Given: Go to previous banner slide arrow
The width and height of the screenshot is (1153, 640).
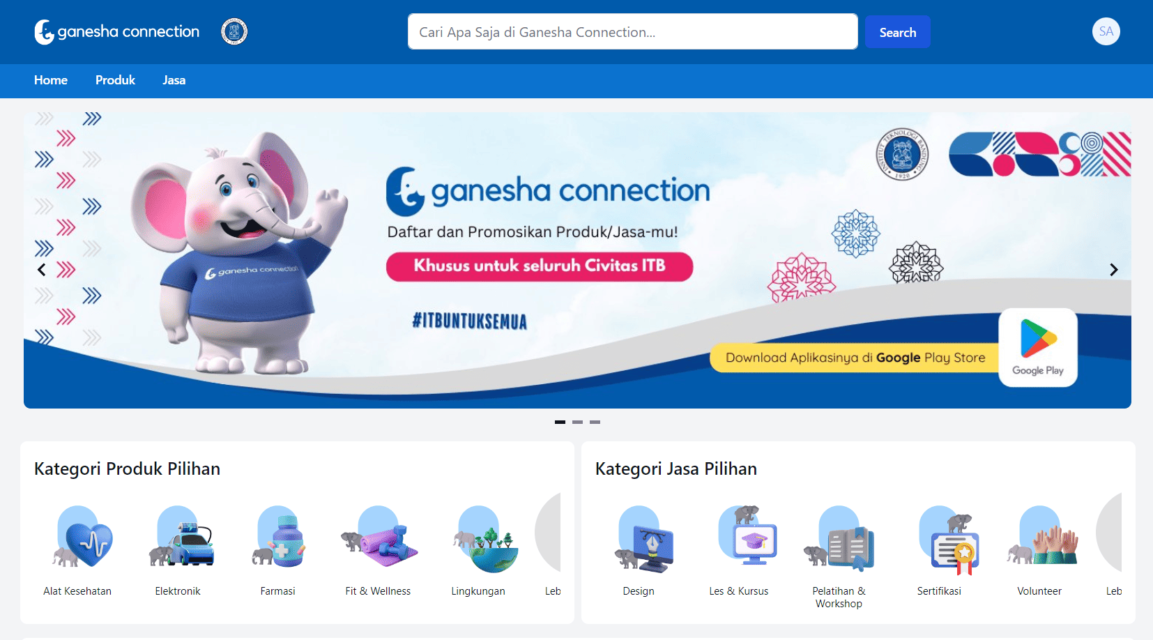Looking at the screenshot, I should click(42, 270).
